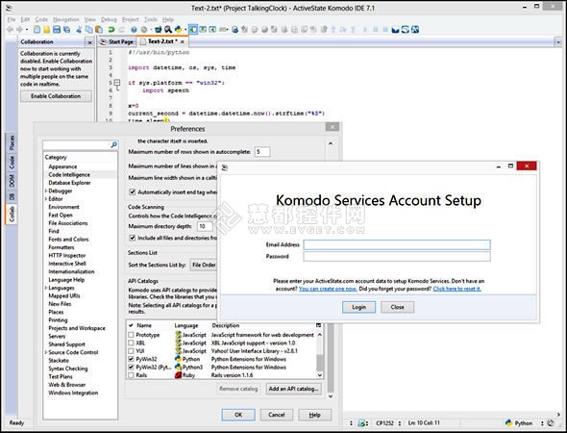Click the Find magnifying glass toolbar icon
The image size is (567, 433).
click(x=168, y=29)
